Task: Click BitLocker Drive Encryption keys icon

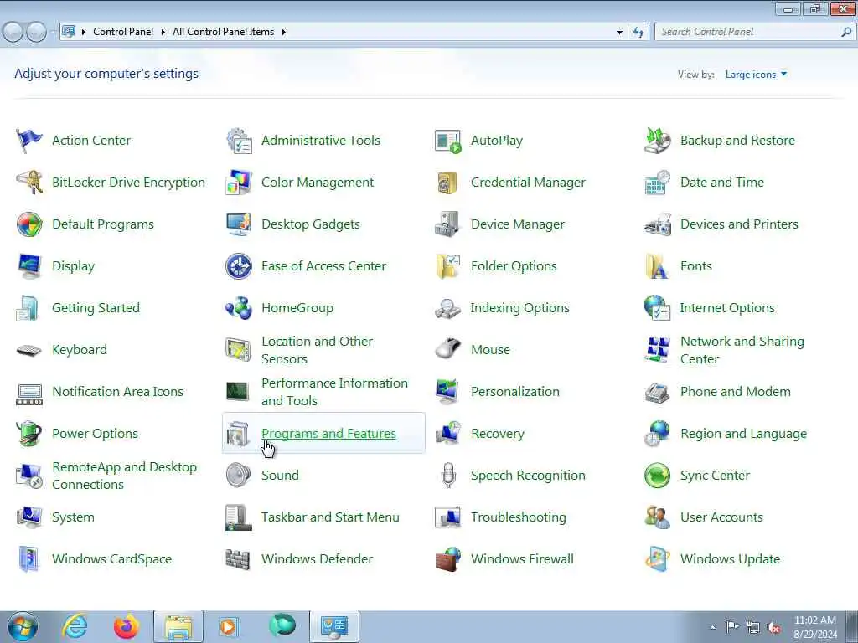Action: [29, 182]
